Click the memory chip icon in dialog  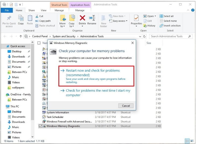(53, 52)
